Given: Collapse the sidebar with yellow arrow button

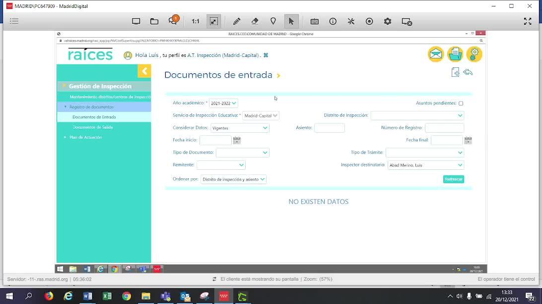Looking at the screenshot, I should point(144,71).
